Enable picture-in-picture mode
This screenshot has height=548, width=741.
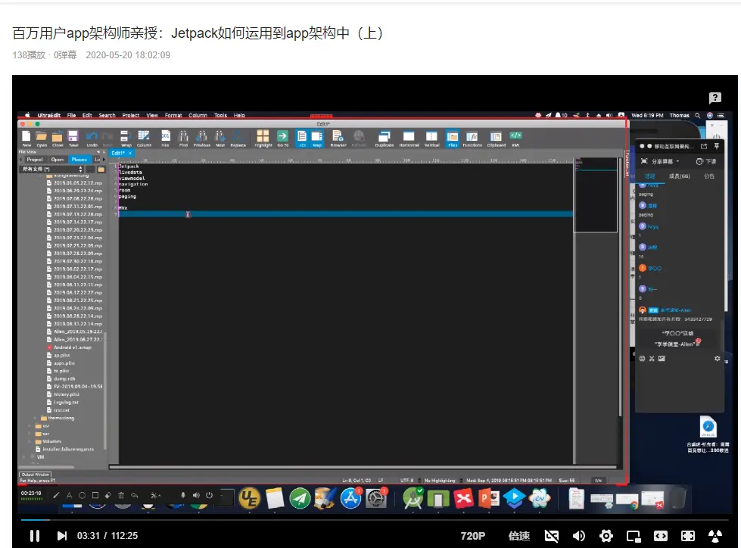click(634, 536)
